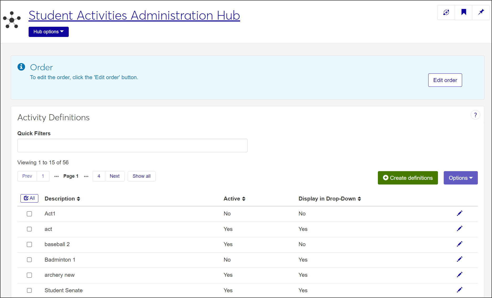
Task: Click the bookmark icon in the header
Action: point(463,12)
